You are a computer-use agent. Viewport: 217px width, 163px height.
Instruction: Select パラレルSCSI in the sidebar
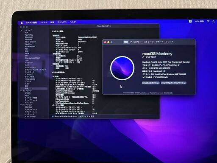[30, 79]
